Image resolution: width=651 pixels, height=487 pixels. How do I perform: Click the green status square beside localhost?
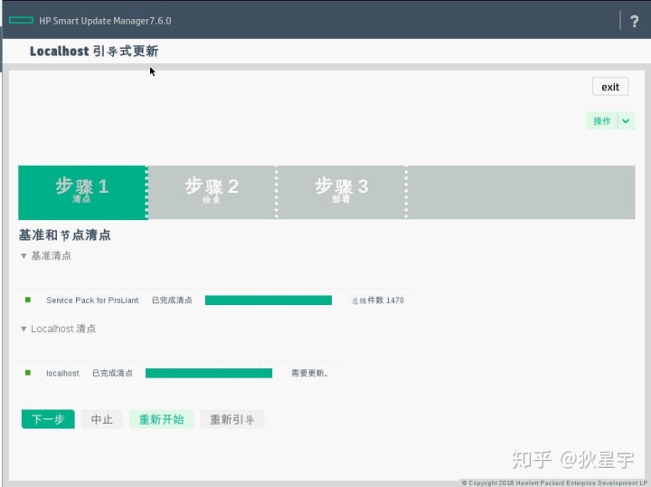click(28, 373)
